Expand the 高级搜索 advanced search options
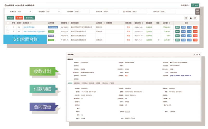The image size is (208, 129). 185,5
